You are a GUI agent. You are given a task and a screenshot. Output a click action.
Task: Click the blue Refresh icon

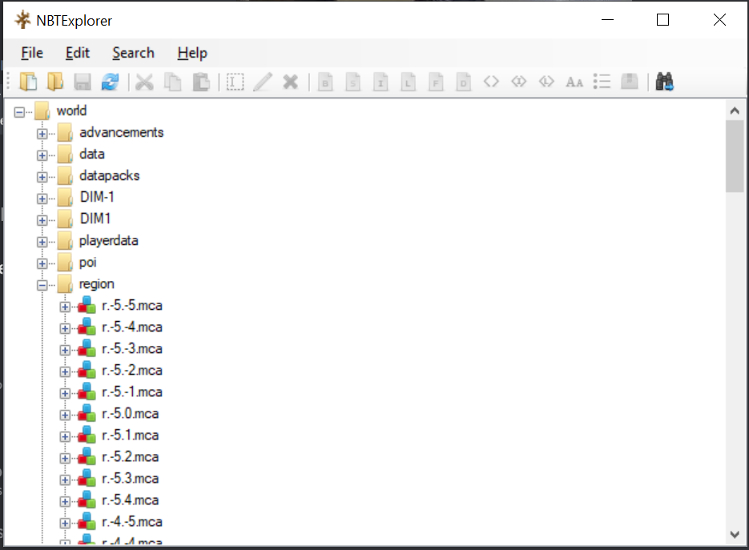(x=111, y=82)
